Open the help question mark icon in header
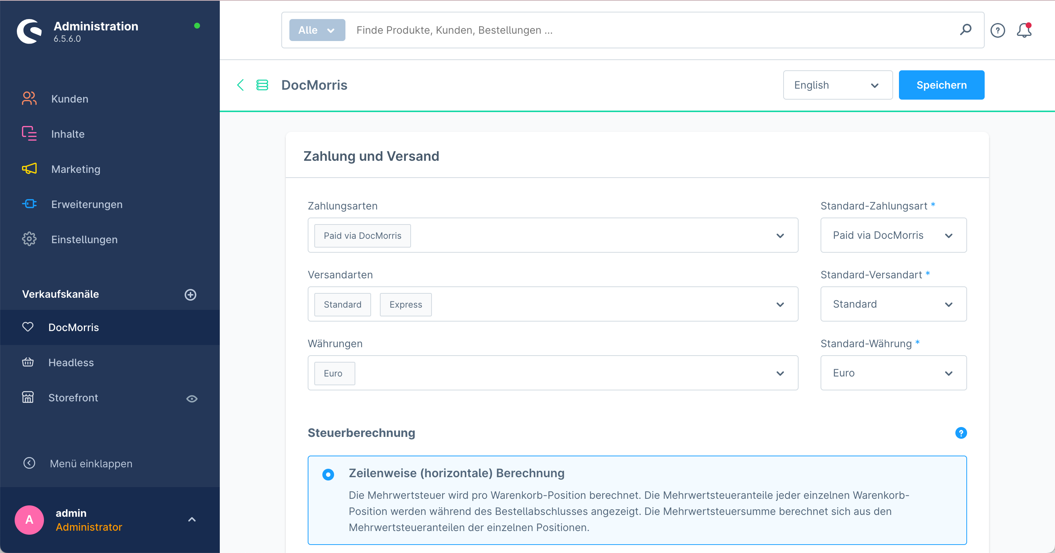The height and width of the screenshot is (553, 1055). (x=997, y=30)
